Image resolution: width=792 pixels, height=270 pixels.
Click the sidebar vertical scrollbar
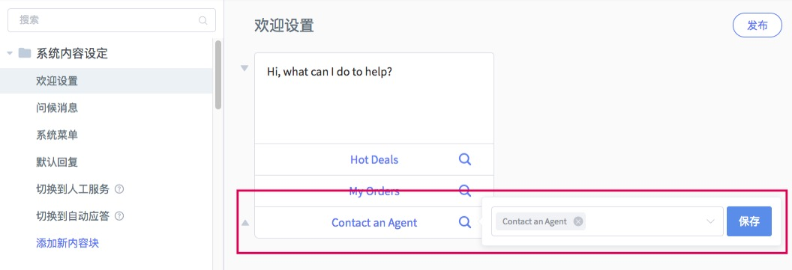point(218,75)
